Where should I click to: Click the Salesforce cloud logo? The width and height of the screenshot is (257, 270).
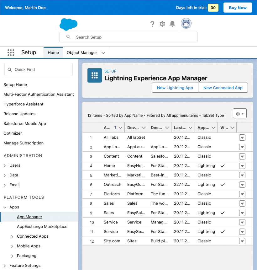68,24
